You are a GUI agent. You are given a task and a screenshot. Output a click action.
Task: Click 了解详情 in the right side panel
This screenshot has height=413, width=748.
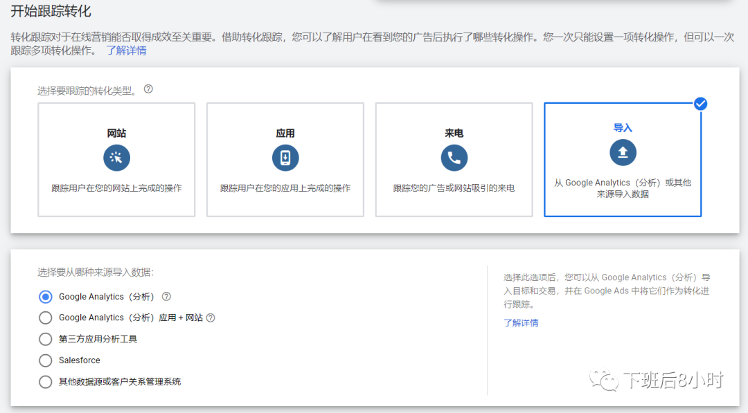click(521, 323)
